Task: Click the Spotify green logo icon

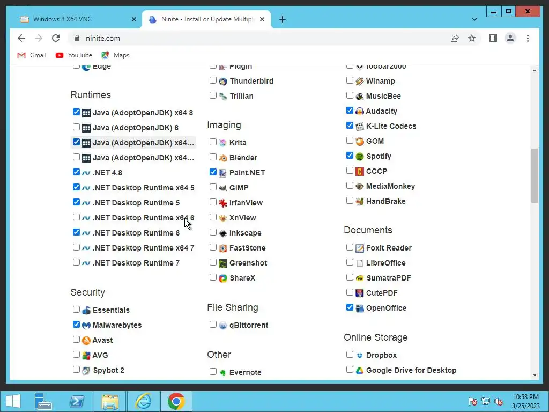Action: point(360,156)
